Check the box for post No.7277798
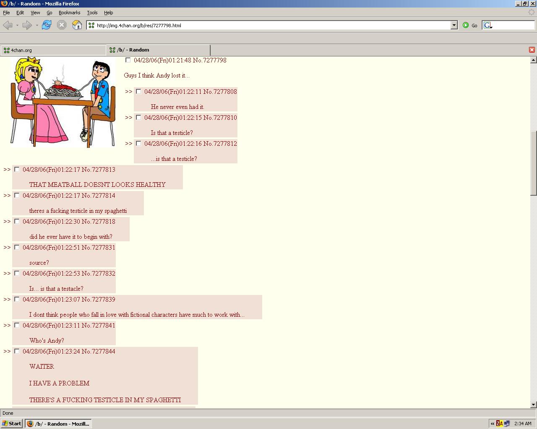The image size is (537, 429). (x=128, y=60)
